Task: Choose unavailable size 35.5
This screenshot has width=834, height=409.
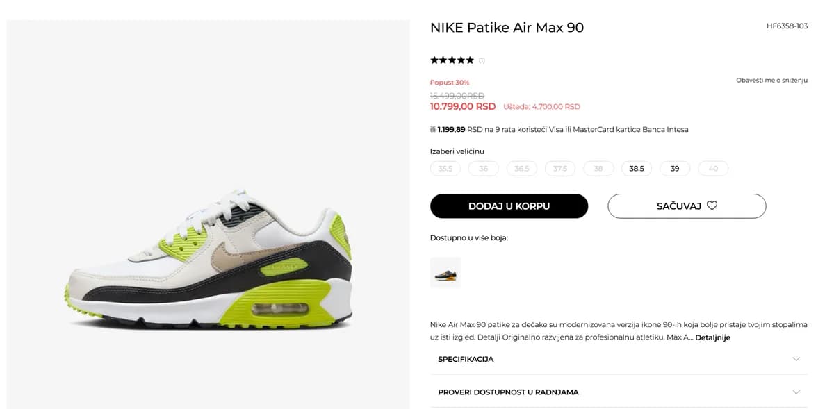Action: pos(445,169)
